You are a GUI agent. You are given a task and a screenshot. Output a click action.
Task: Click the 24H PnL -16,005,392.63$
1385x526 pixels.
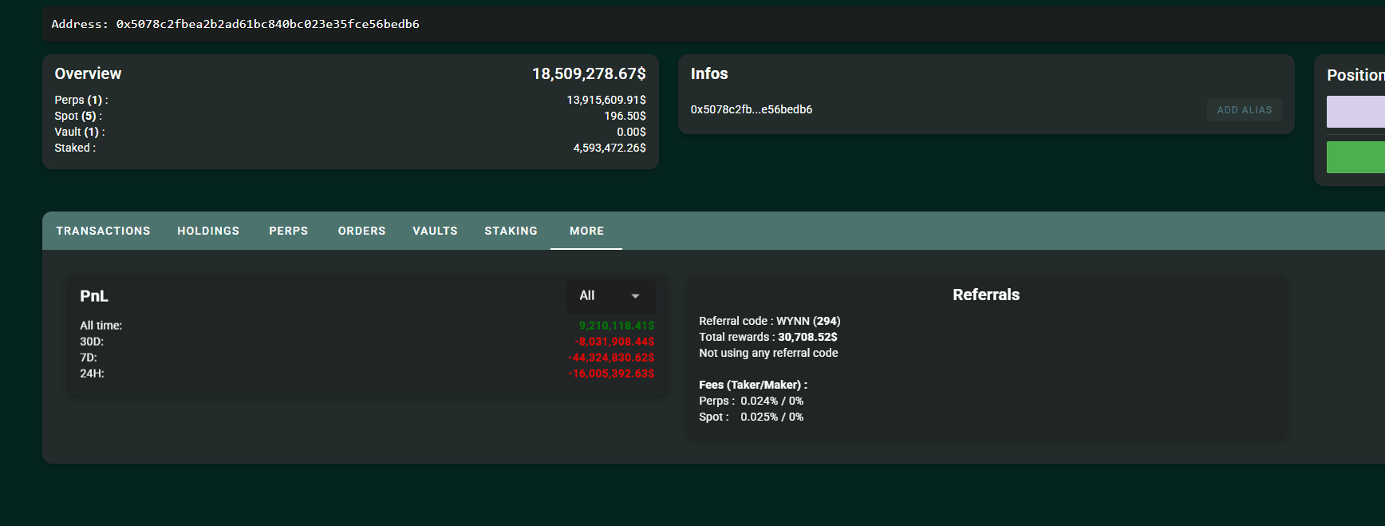tap(611, 374)
